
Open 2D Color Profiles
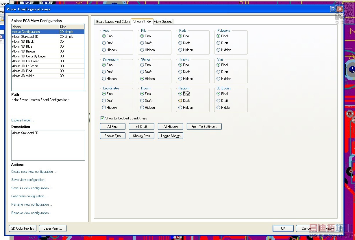tap(23, 228)
